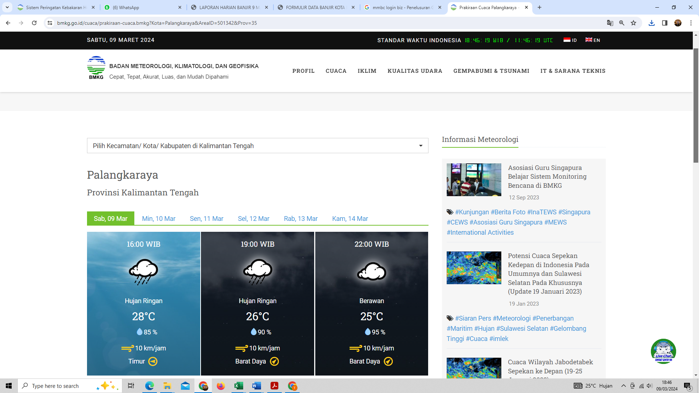
Task: Click the Windows search box
Action: (x=70, y=386)
